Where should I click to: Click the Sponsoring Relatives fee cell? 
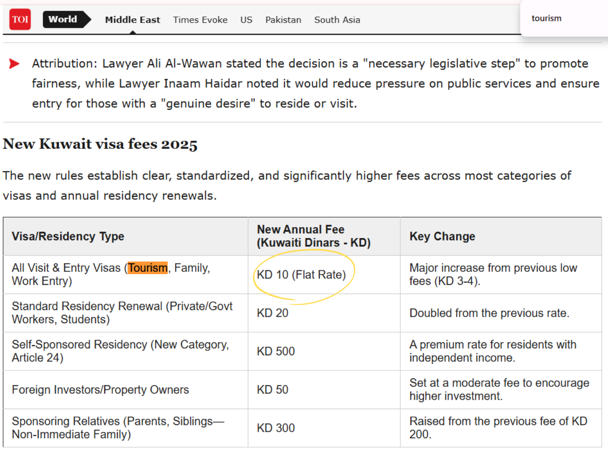(x=275, y=428)
